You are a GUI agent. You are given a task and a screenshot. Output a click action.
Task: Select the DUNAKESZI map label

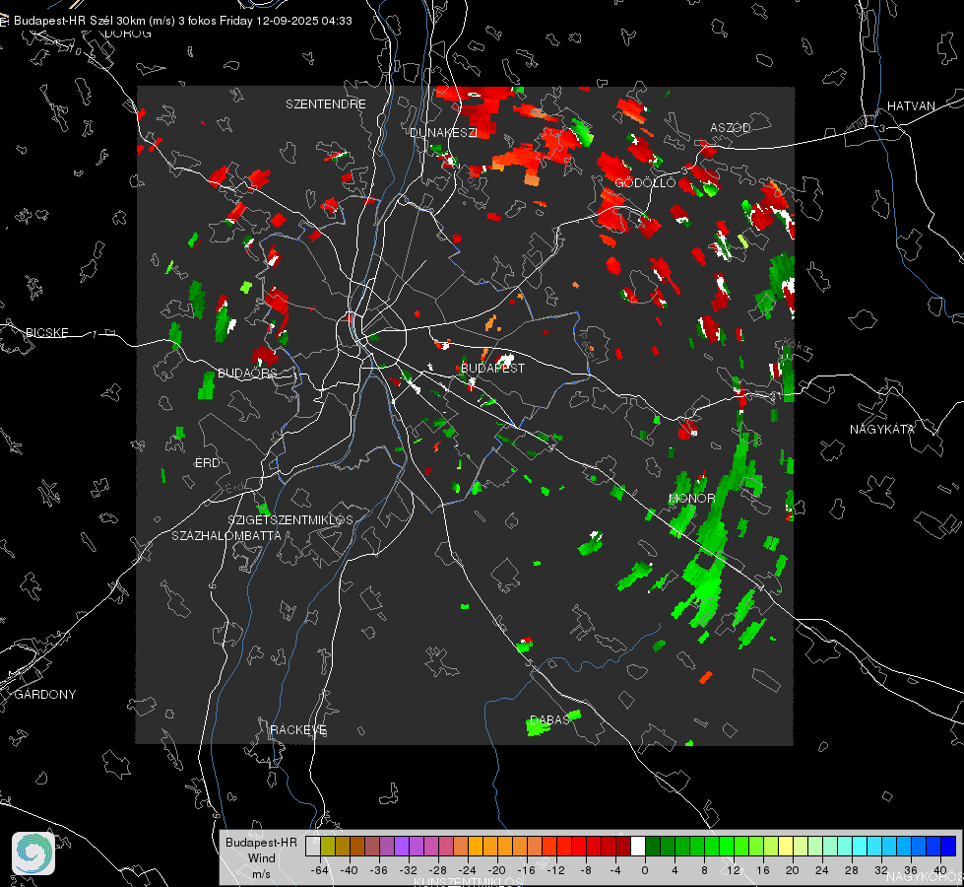click(443, 132)
